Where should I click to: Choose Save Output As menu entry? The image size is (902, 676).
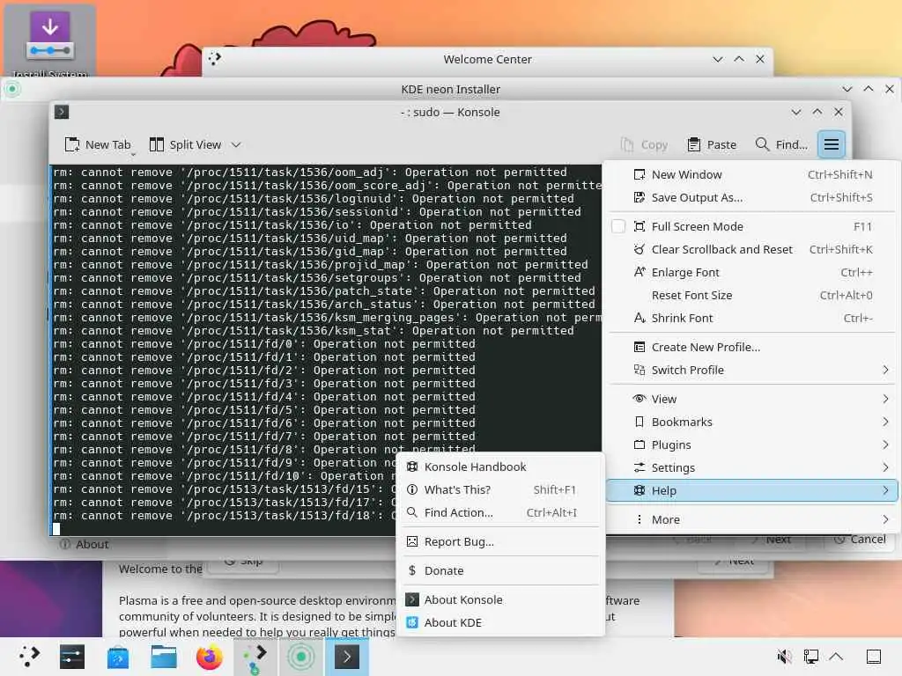[x=751, y=198]
